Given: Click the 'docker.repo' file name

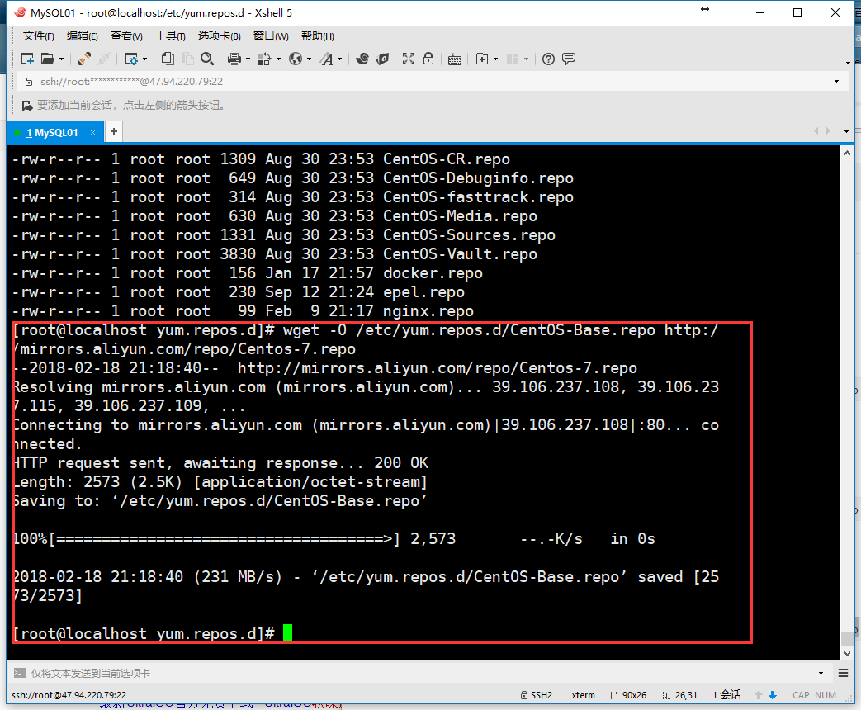Looking at the screenshot, I should [x=433, y=273].
